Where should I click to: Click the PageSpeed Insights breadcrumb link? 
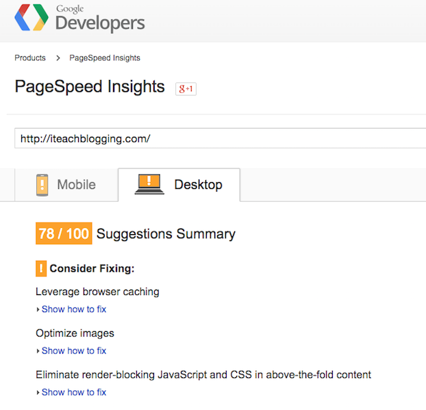tap(105, 58)
